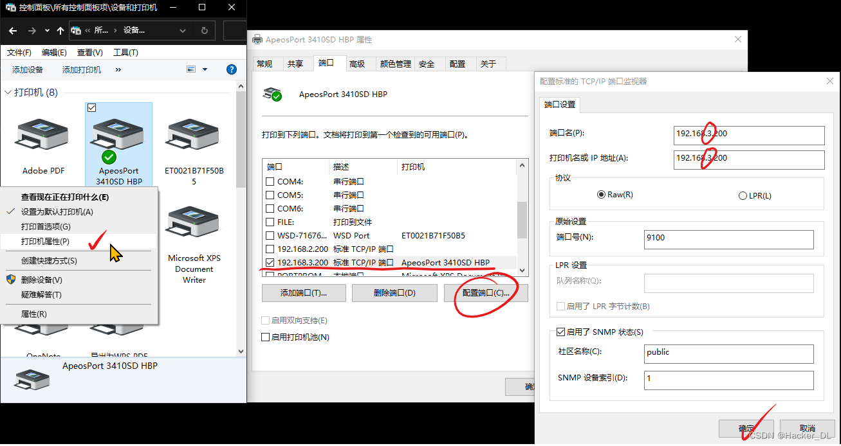Open the recent locations dropdown arrow
Screen dimensions: 841x446
coord(47,30)
